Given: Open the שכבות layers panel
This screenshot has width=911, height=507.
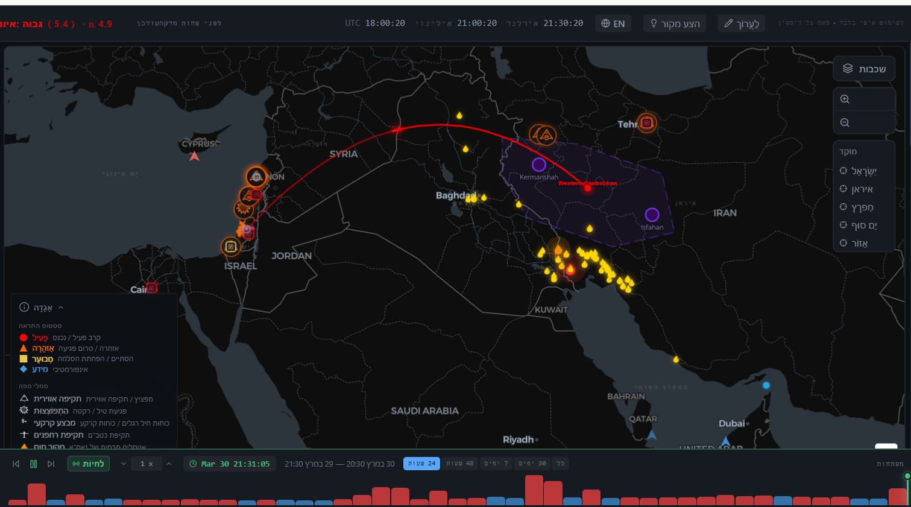Looking at the screenshot, I should [x=864, y=69].
